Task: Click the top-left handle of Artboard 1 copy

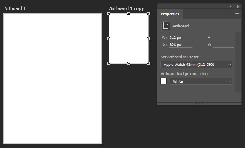Action: (109, 14)
